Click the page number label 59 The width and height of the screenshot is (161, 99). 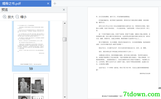tap(31, 69)
